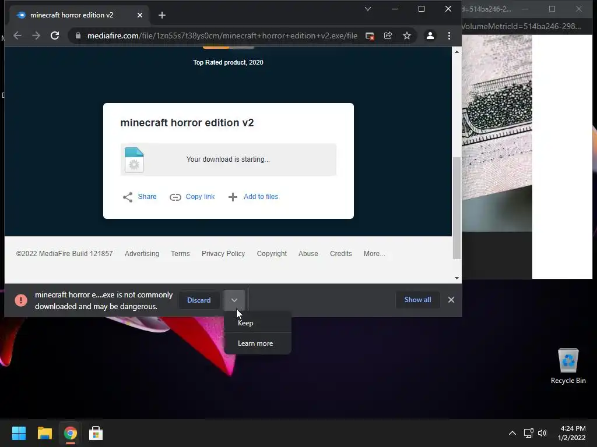Open the Chrome three-dot menu
Image resolution: width=597 pixels, height=447 pixels.
click(449, 36)
